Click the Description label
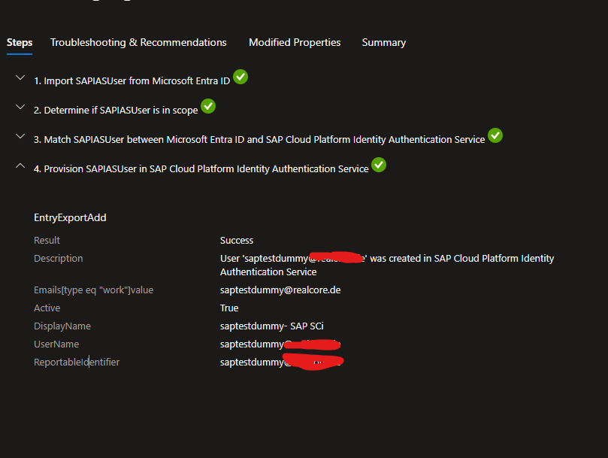The height and width of the screenshot is (458, 608). (58, 259)
